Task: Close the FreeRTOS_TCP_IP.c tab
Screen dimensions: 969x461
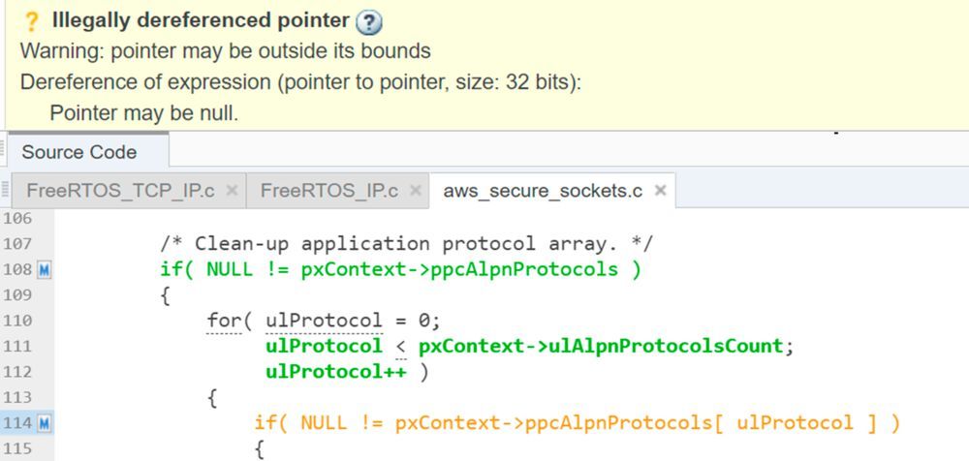Action: click(x=232, y=191)
